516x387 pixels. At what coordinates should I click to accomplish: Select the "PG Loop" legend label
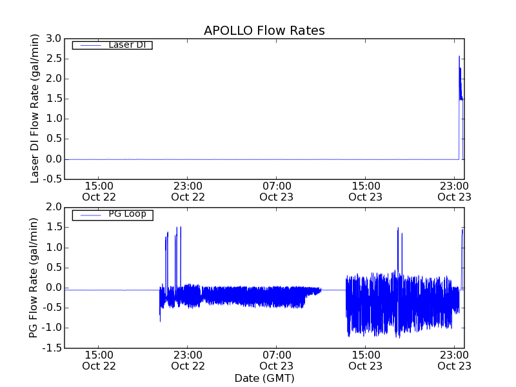click(127, 214)
